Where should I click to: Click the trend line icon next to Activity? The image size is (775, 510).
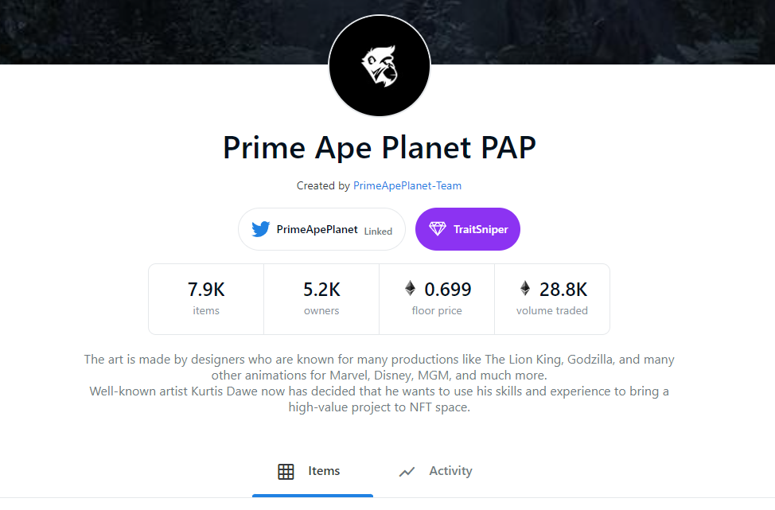(x=407, y=472)
